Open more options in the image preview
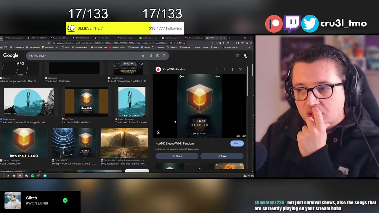Image resolution: width=379 pixels, height=213 pixels. pos(232,69)
